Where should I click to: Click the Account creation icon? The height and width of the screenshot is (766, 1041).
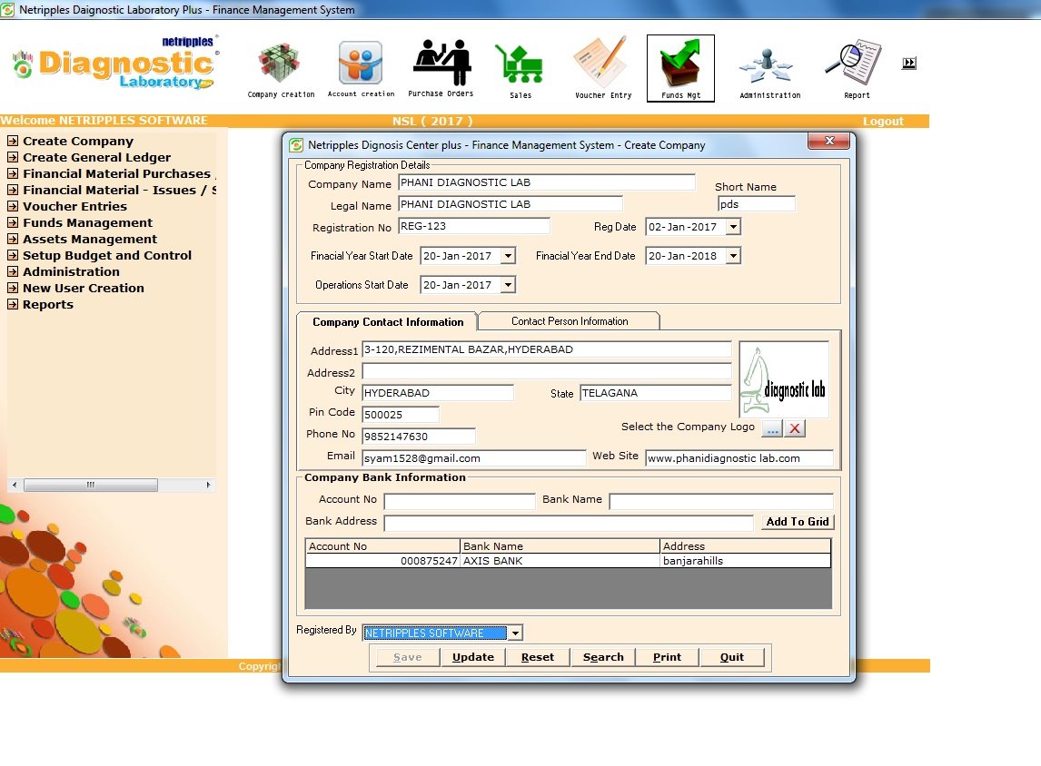click(361, 64)
